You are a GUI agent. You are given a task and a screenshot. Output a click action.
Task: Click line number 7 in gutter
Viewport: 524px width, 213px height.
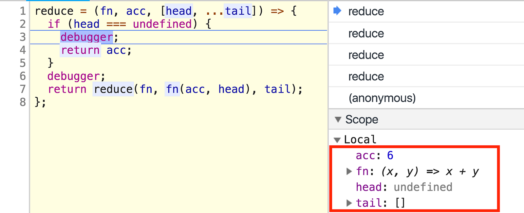pyautogui.click(x=23, y=89)
